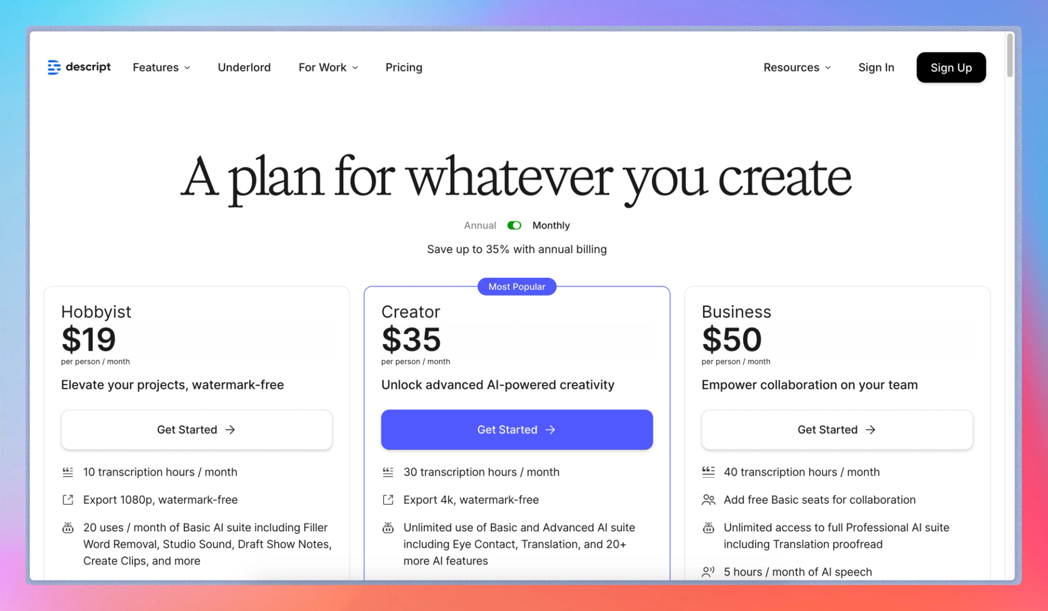Expand the Features dropdown menu
Image resolution: width=1048 pixels, height=611 pixels.
pos(160,67)
